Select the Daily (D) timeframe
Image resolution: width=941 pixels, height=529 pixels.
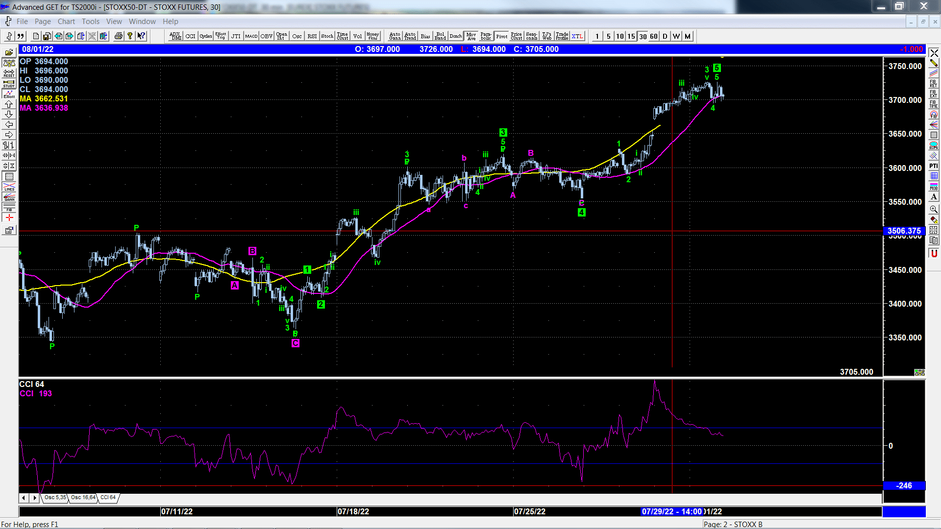[665, 36]
